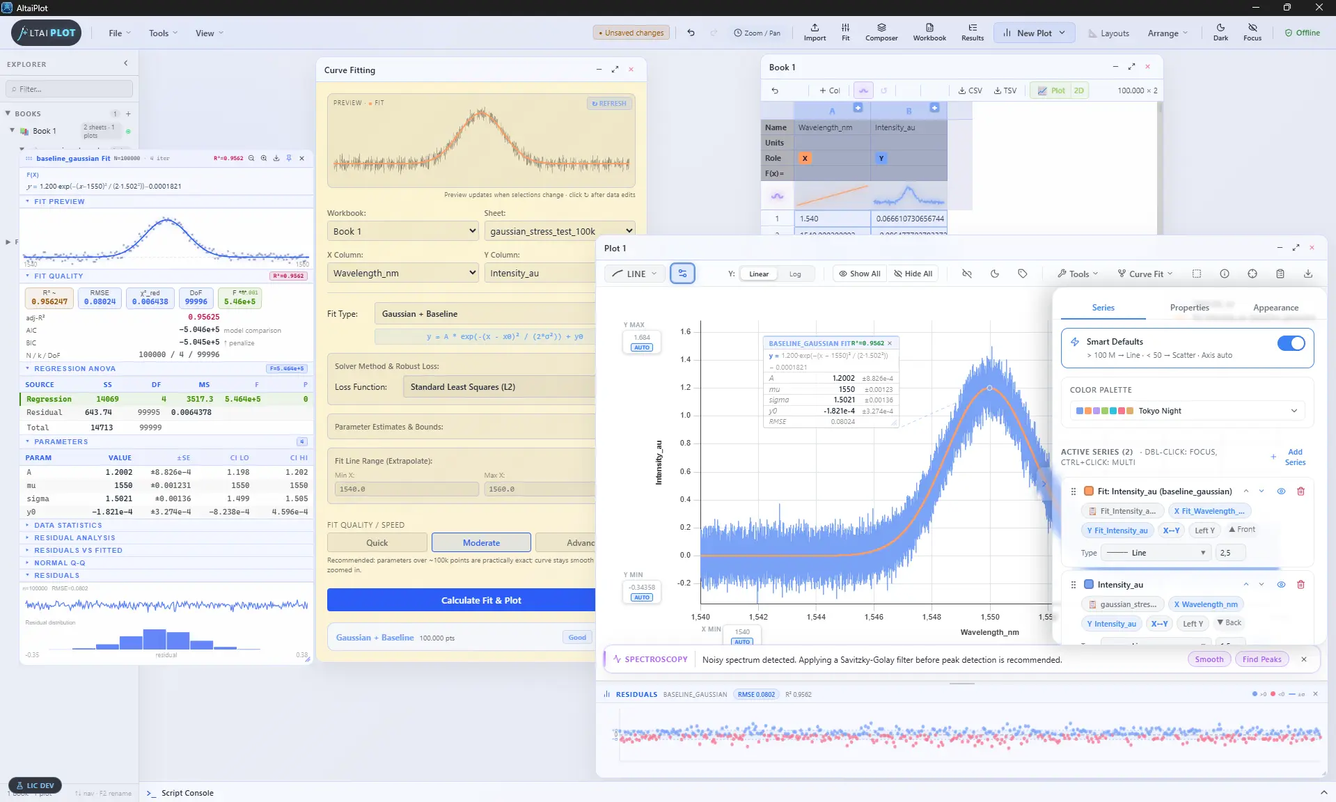Image resolution: width=1336 pixels, height=802 pixels.
Task: Maximize the Curve Fitting dialog
Action: pyautogui.click(x=615, y=70)
